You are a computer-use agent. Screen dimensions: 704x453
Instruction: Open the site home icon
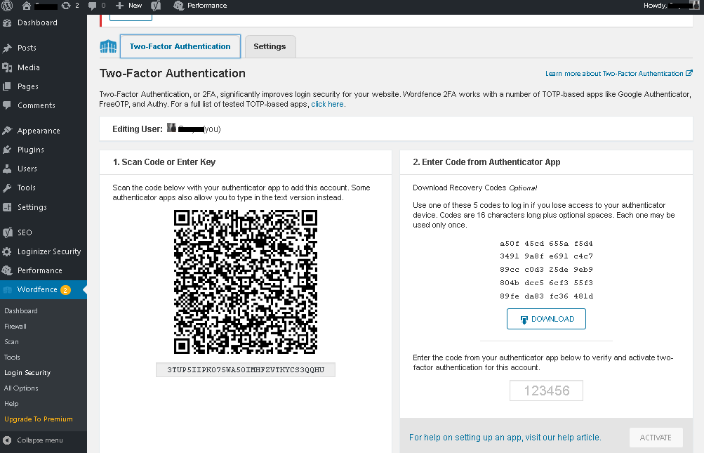pyautogui.click(x=27, y=6)
